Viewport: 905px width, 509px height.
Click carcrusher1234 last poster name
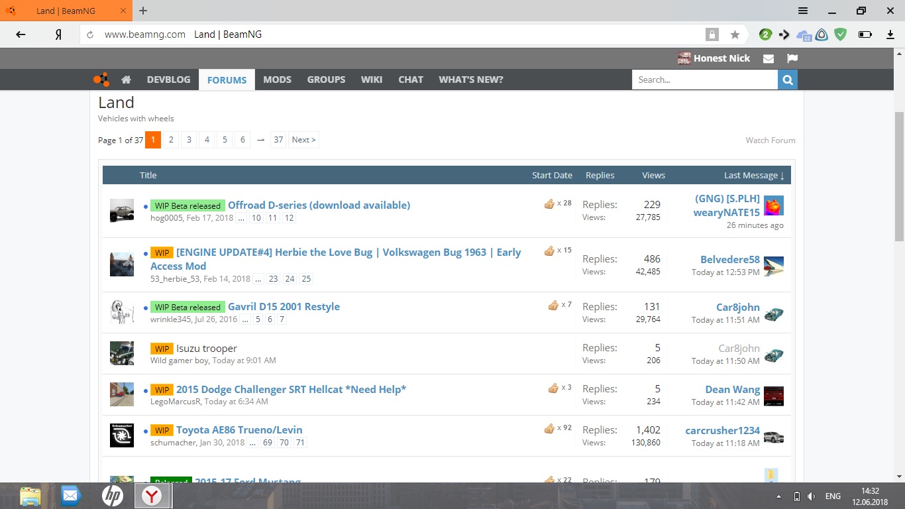click(723, 431)
